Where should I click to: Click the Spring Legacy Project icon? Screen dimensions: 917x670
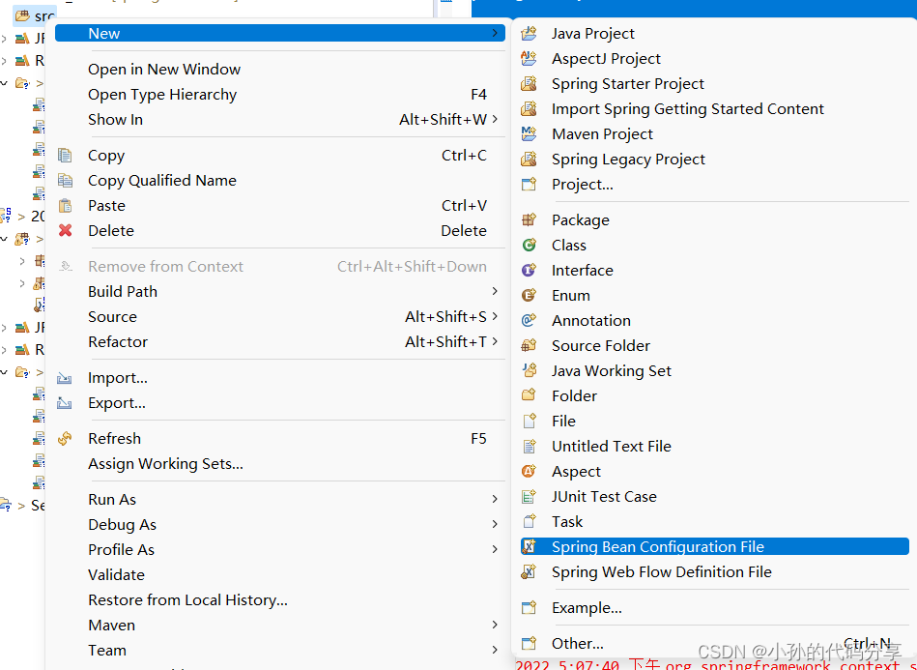click(x=529, y=160)
